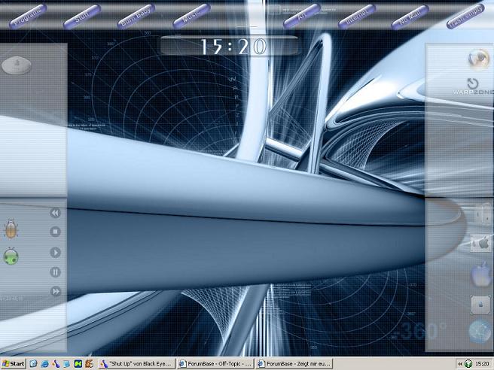494x370 pixels.
Task: Skip ahead with the fast-forward control
Action: pos(55,291)
